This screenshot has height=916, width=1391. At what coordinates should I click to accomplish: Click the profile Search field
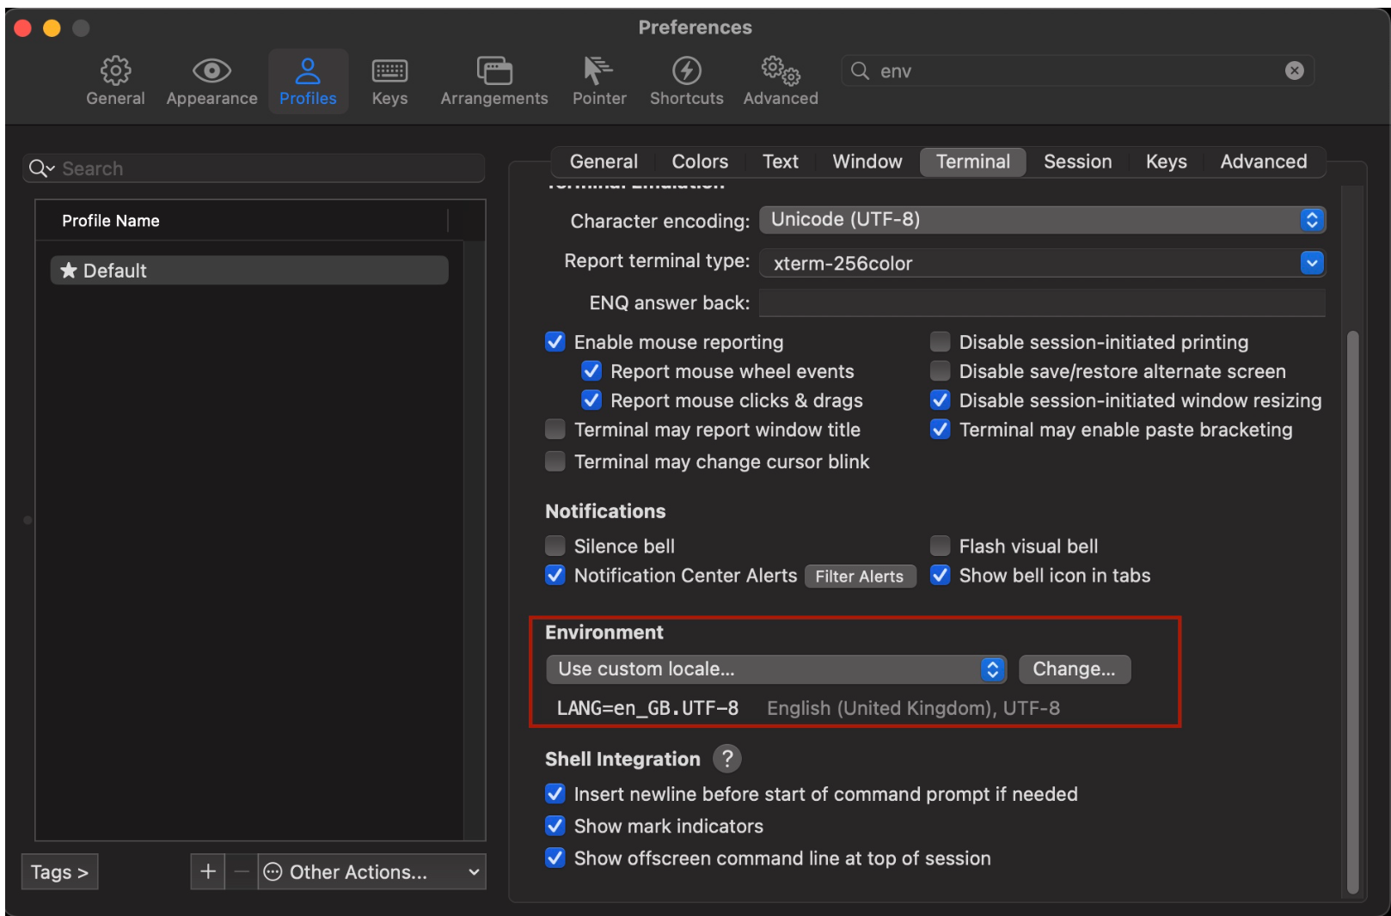(x=254, y=168)
